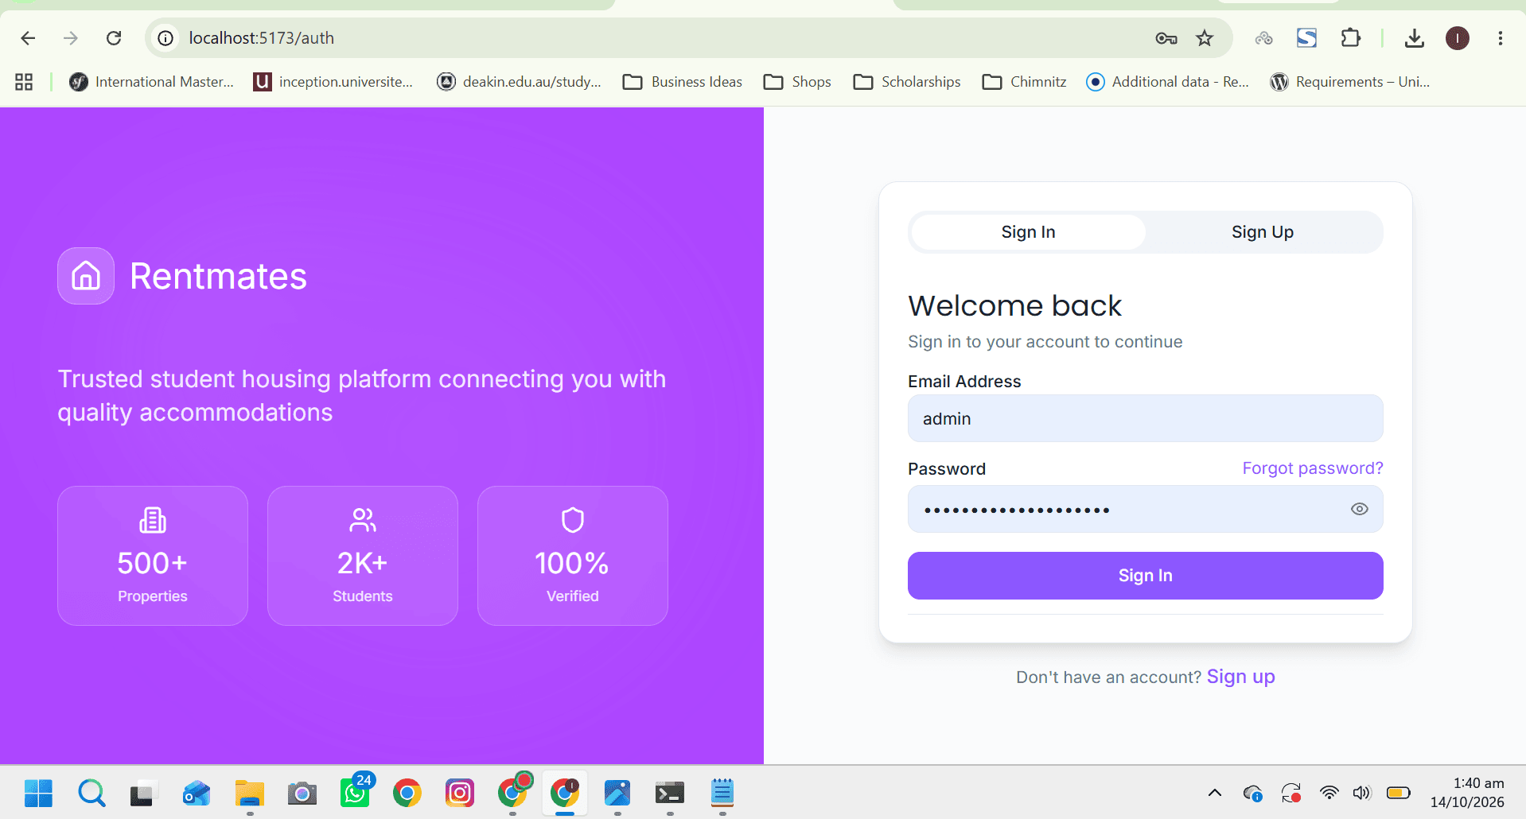Viewport: 1526px width, 819px height.
Task: Open the Forgot password? link
Action: (1313, 468)
